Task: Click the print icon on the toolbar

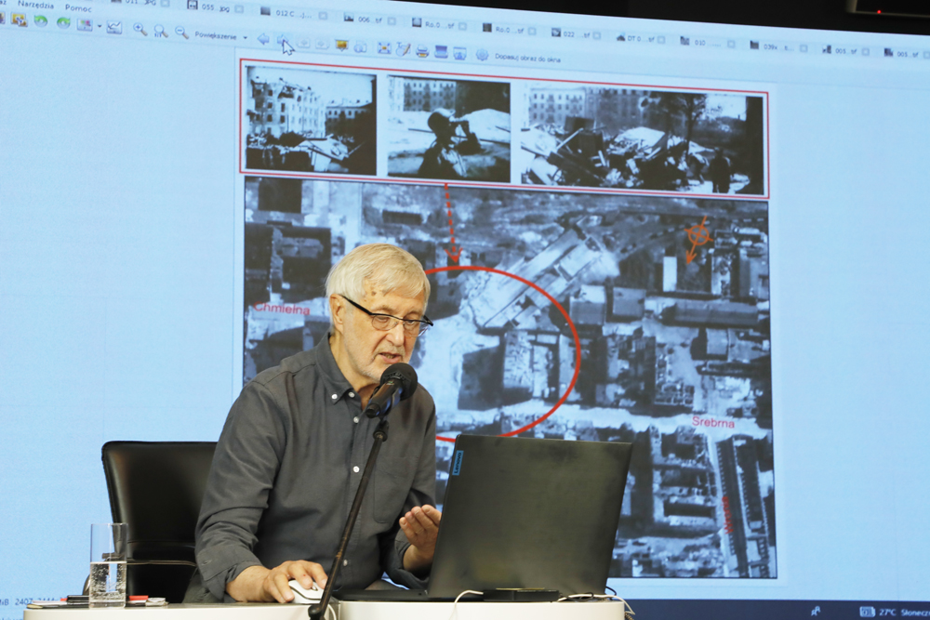Action: pyautogui.click(x=422, y=51)
